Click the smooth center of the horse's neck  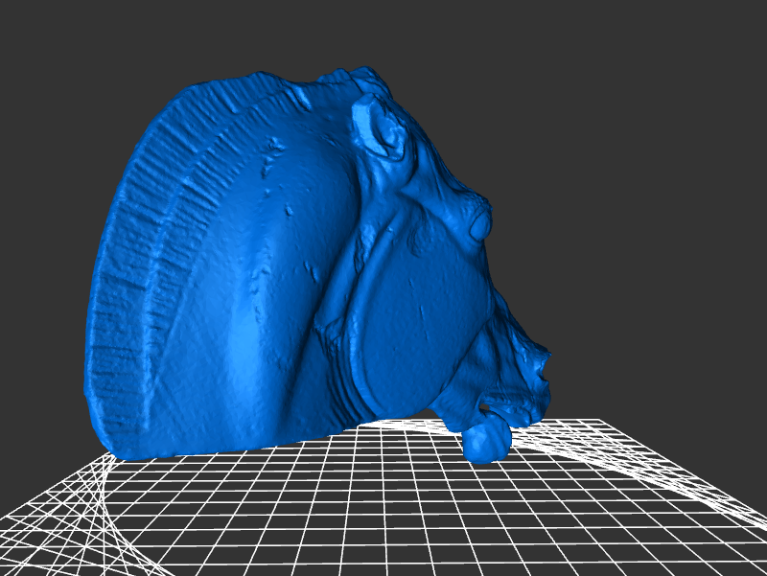pos(249,288)
